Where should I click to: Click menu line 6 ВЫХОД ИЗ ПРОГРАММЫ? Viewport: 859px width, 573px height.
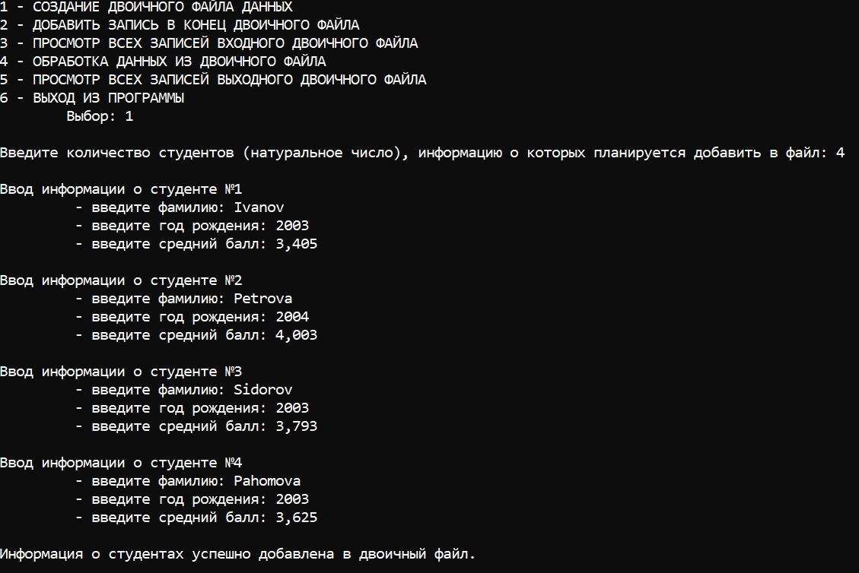(92, 98)
